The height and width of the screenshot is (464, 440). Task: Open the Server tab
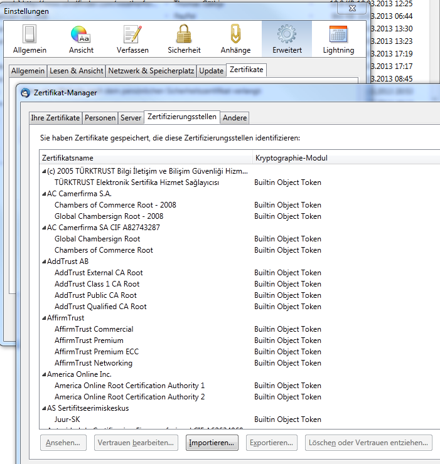(x=131, y=118)
